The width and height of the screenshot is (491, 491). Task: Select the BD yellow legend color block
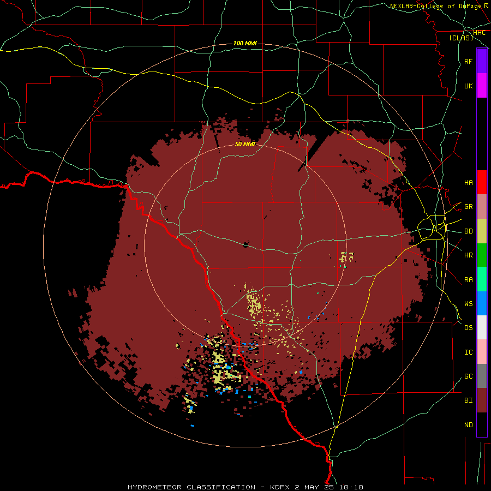482,231
